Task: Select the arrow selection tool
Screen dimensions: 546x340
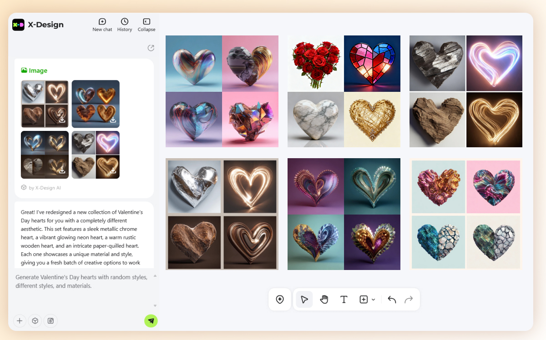Action: pyautogui.click(x=304, y=299)
